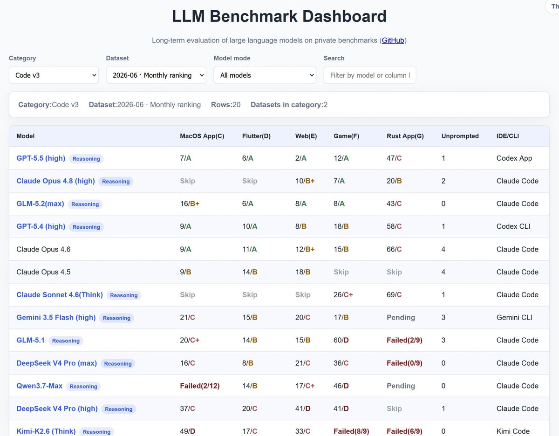Click the Reasoning badge next to Qwen3.7-Max

pyautogui.click(x=83, y=386)
